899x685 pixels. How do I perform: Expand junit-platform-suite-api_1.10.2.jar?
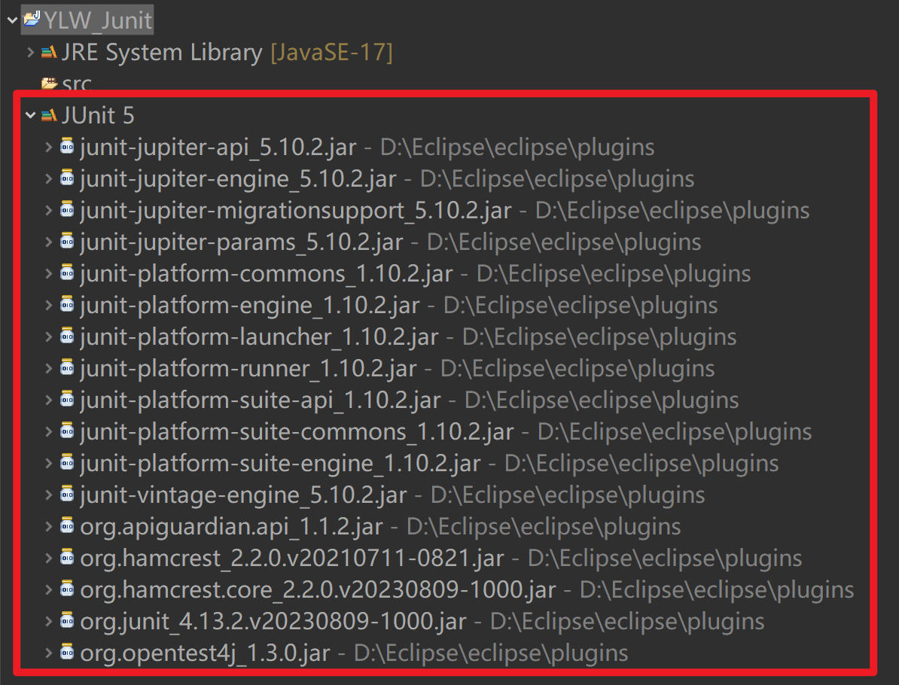click(x=49, y=400)
